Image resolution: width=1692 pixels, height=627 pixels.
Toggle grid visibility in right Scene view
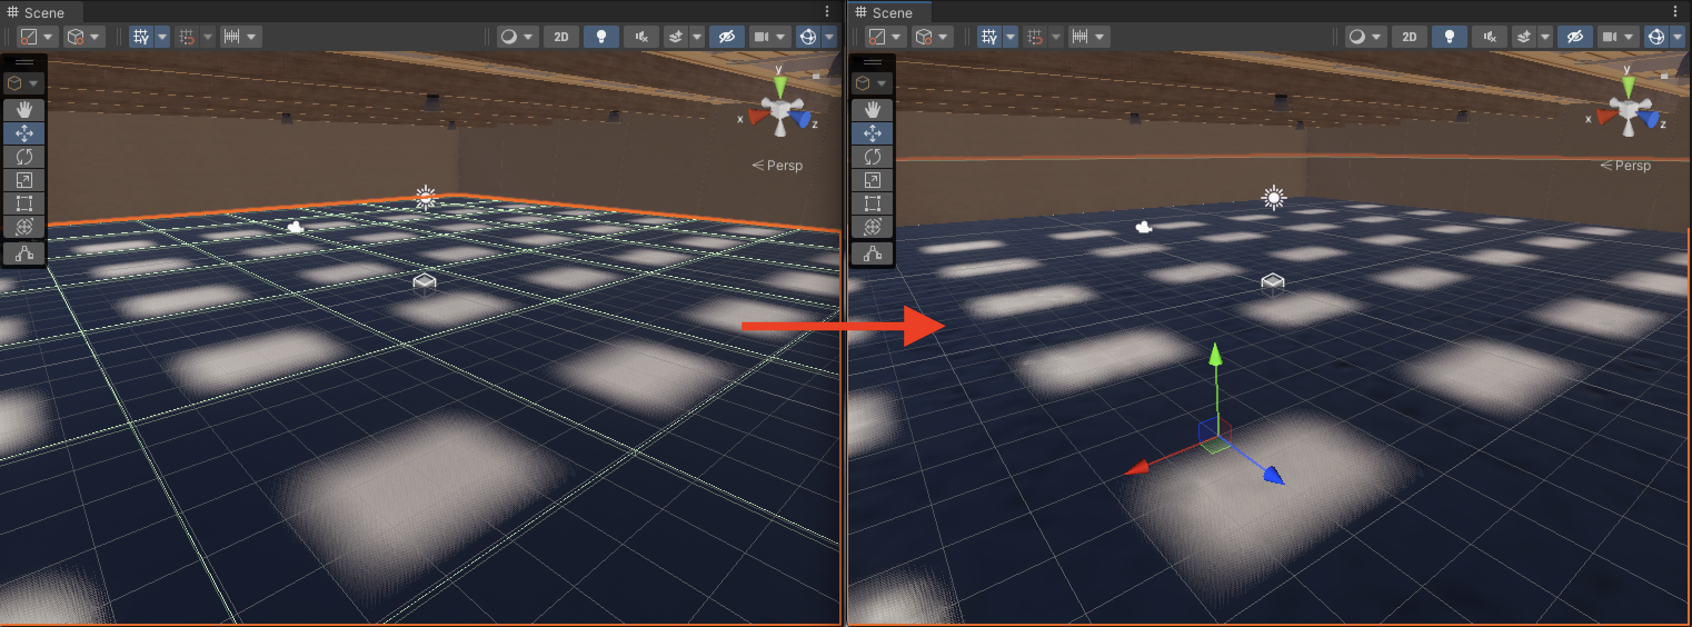click(x=989, y=37)
